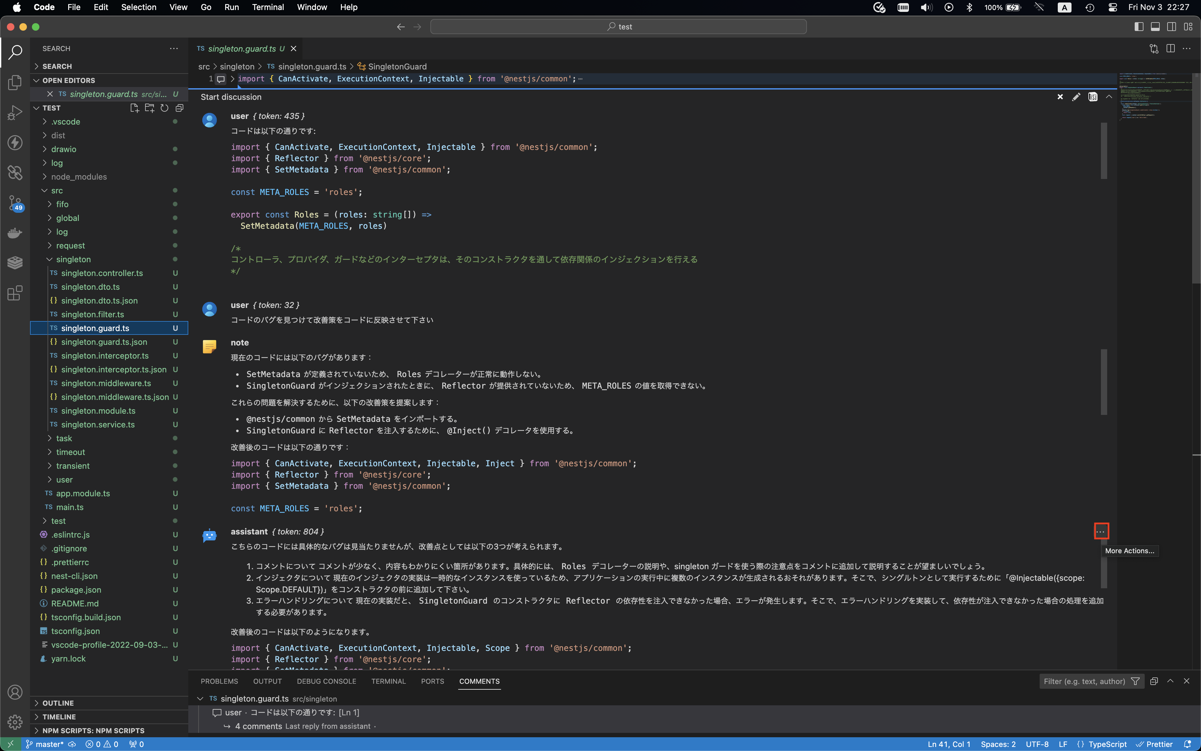1201x751 pixels.
Task: Collapse the discussion thread with up chevron
Action: [1109, 97]
